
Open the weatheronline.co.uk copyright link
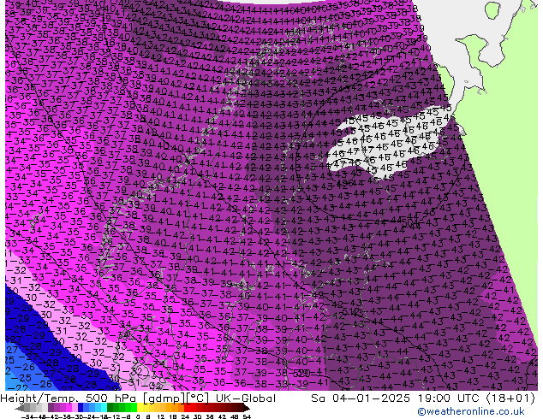click(470, 411)
